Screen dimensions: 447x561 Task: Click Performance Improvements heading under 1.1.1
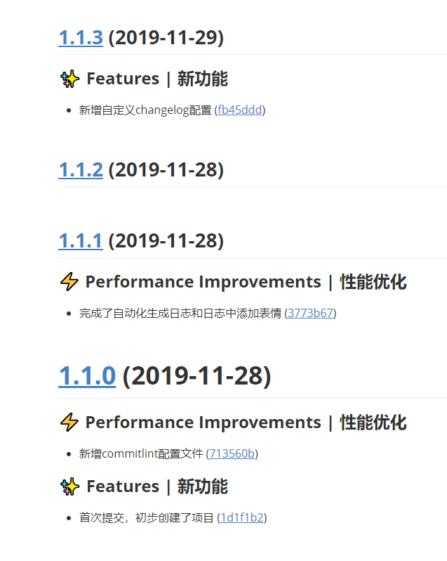pyautogui.click(x=246, y=282)
